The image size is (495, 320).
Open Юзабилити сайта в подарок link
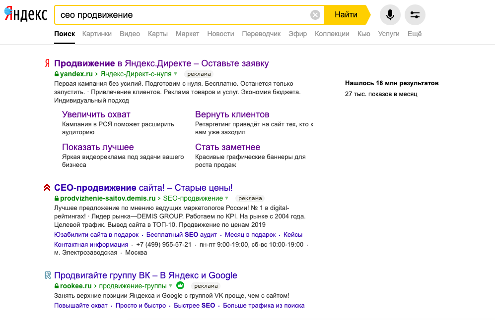[96, 235]
